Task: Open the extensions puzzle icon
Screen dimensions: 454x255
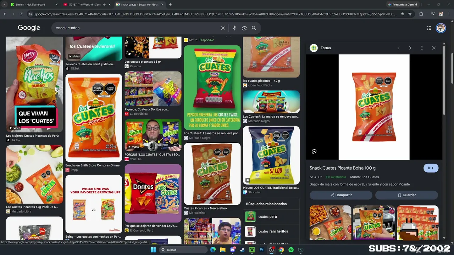Action: (421, 14)
